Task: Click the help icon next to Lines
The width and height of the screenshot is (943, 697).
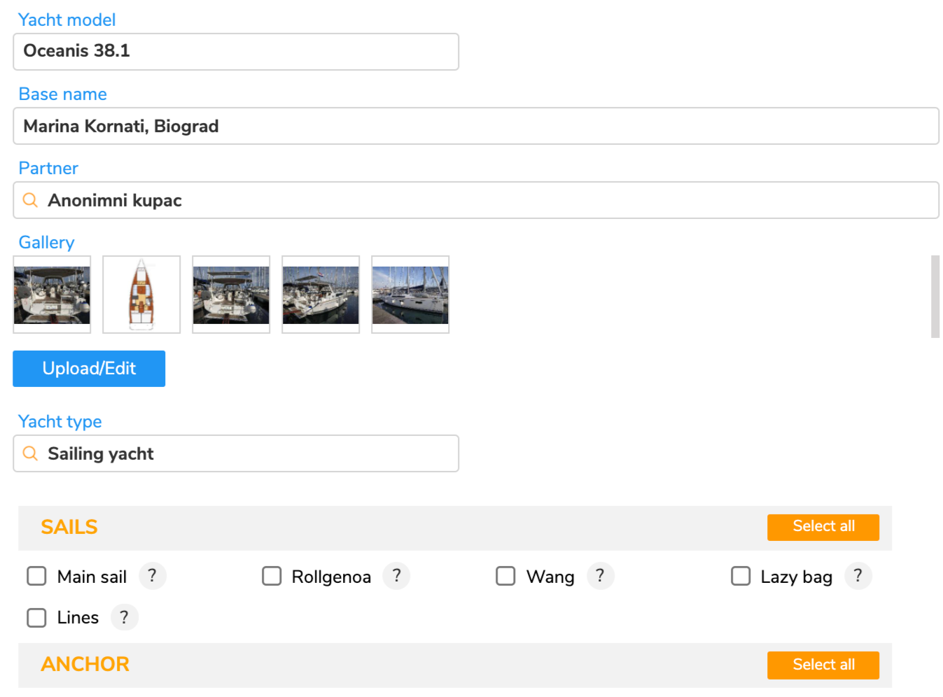Action: click(125, 617)
